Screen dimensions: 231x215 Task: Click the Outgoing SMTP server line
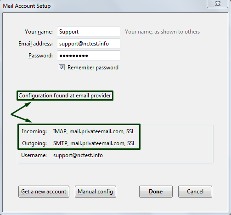click(x=79, y=143)
